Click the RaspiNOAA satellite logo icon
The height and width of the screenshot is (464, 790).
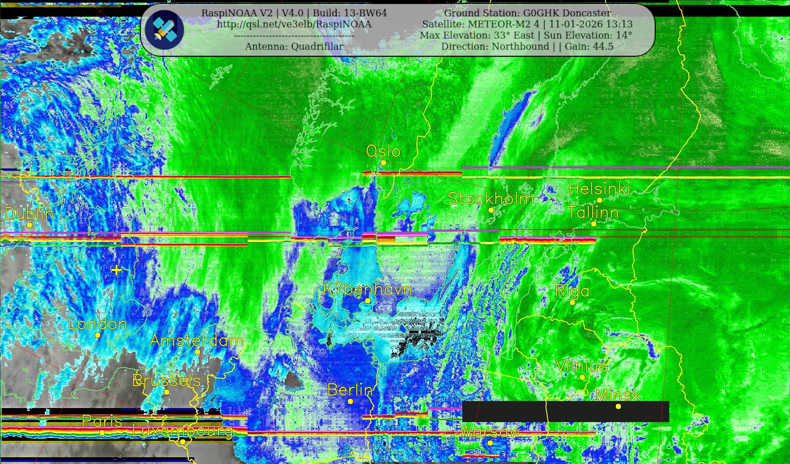coord(164,30)
